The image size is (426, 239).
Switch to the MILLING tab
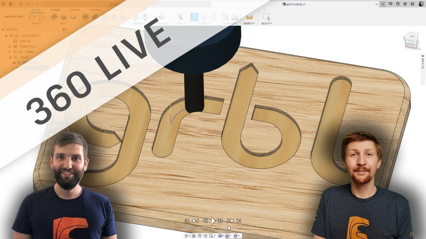tap(36, 10)
